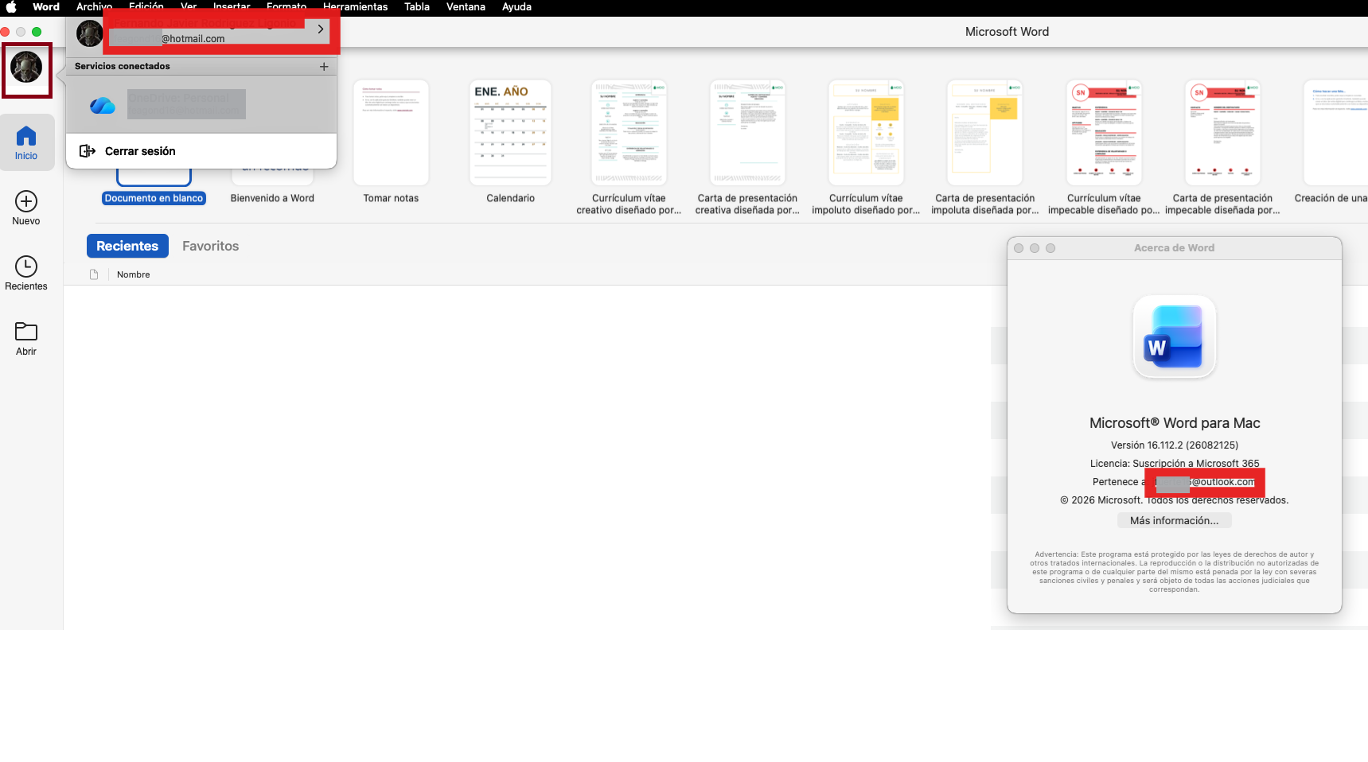Open the Word application menu

[46, 7]
